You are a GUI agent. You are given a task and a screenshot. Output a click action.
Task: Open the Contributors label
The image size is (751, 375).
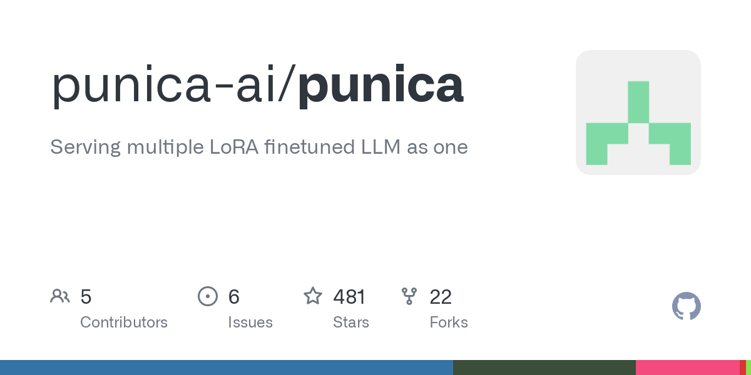[124, 322]
